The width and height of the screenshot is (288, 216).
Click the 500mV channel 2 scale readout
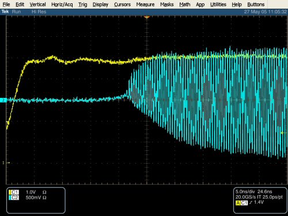pyautogui.click(x=33, y=198)
